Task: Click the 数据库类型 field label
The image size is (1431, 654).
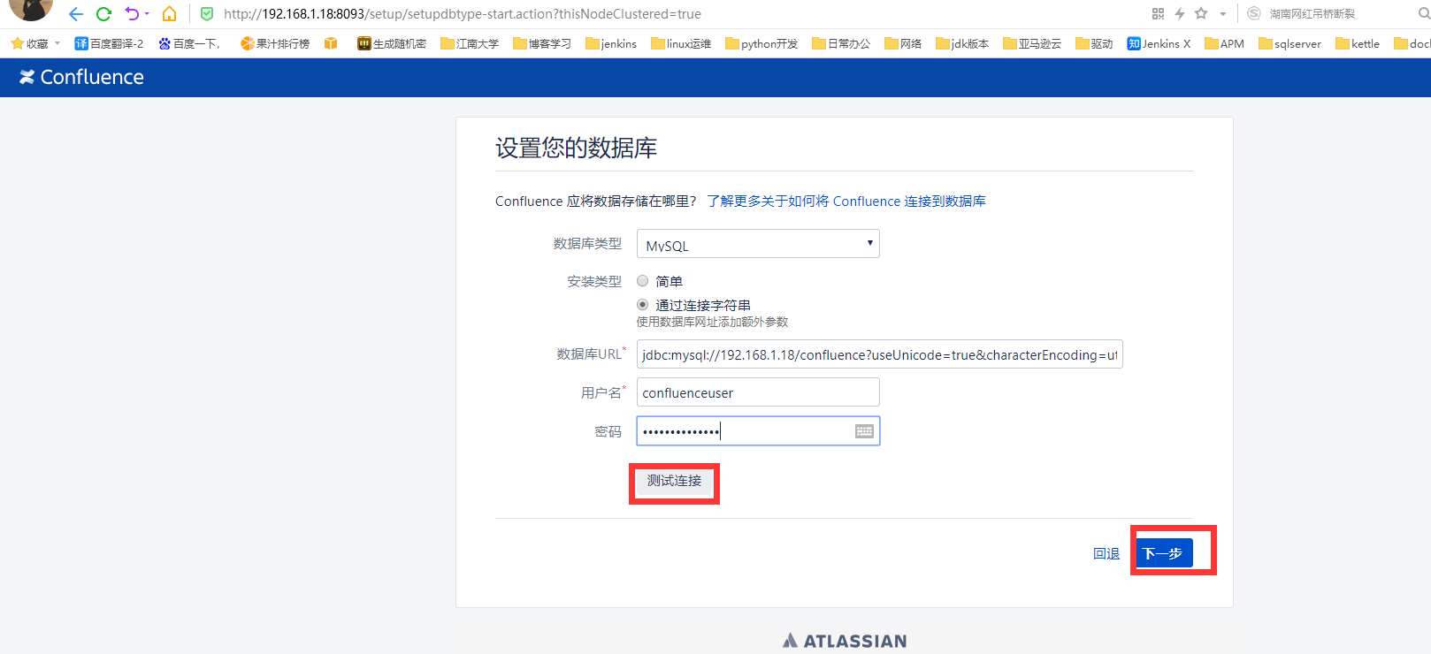Action: click(587, 244)
